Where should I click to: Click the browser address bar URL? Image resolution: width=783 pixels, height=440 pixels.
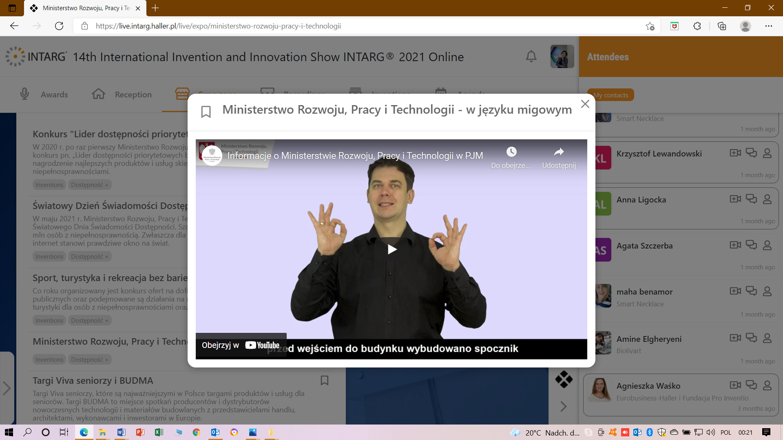pyautogui.click(x=218, y=26)
